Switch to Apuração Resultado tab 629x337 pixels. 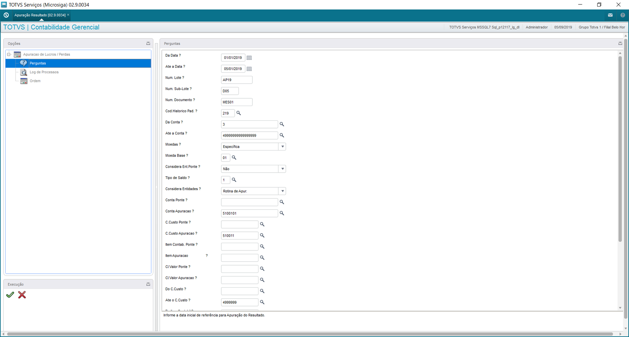[40, 15]
